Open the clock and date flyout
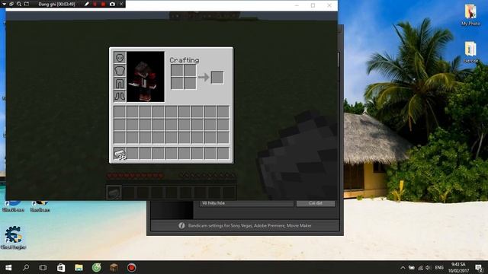This screenshot has height=274, width=488. 458,267
